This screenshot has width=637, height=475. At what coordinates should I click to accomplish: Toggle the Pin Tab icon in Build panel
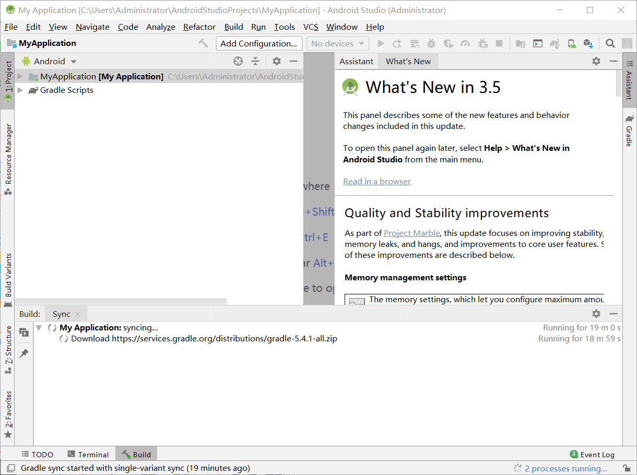click(x=24, y=353)
